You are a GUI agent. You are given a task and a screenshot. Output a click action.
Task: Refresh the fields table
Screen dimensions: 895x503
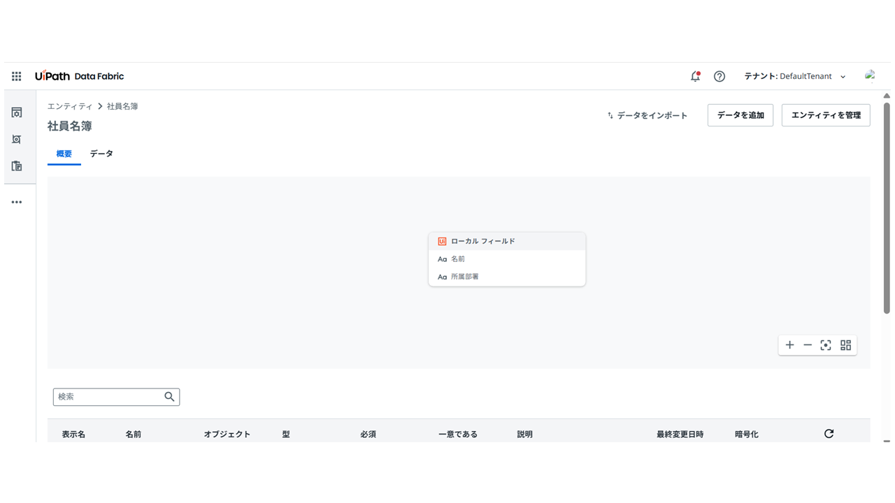pyautogui.click(x=828, y=433)
